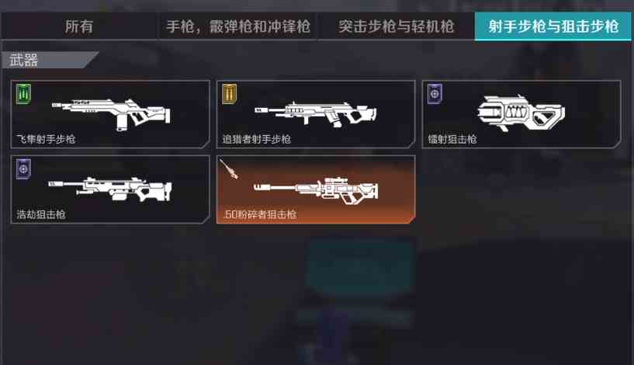Click the 追猎者射手步枪 rifle silhouette image
This screenshot has height=365, width=634.
tap(316, 114)
